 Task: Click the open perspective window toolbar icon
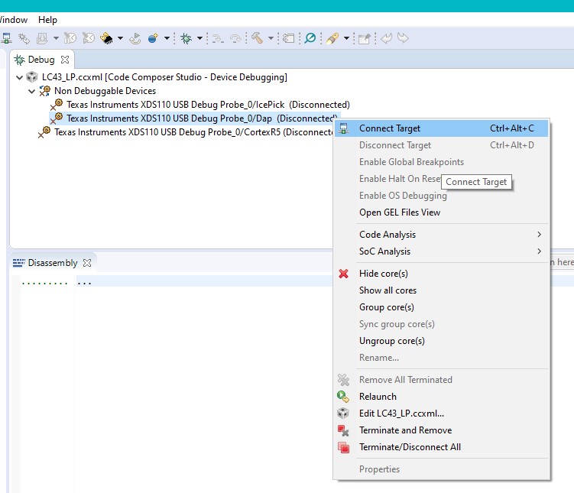[289, 38]
